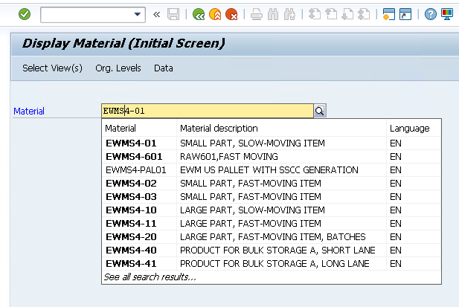Collapse the command field with double chevron

click(x=156, y=14)
